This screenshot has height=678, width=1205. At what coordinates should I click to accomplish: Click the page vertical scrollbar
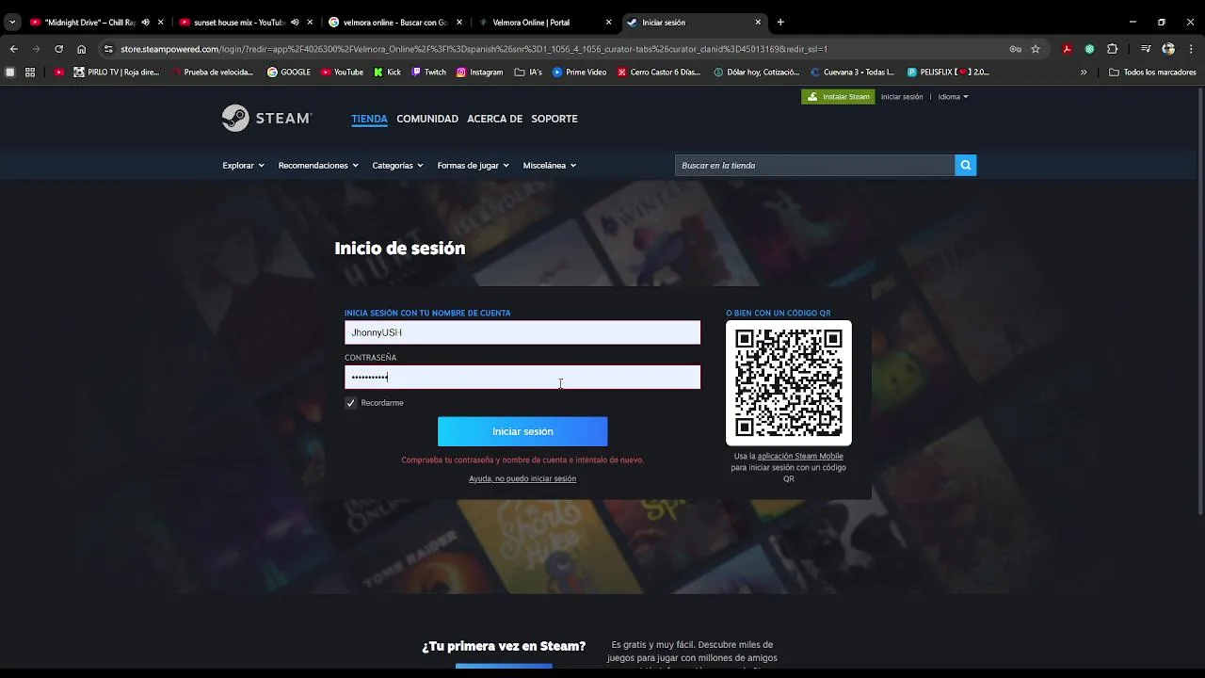[x=1200, y=301]
